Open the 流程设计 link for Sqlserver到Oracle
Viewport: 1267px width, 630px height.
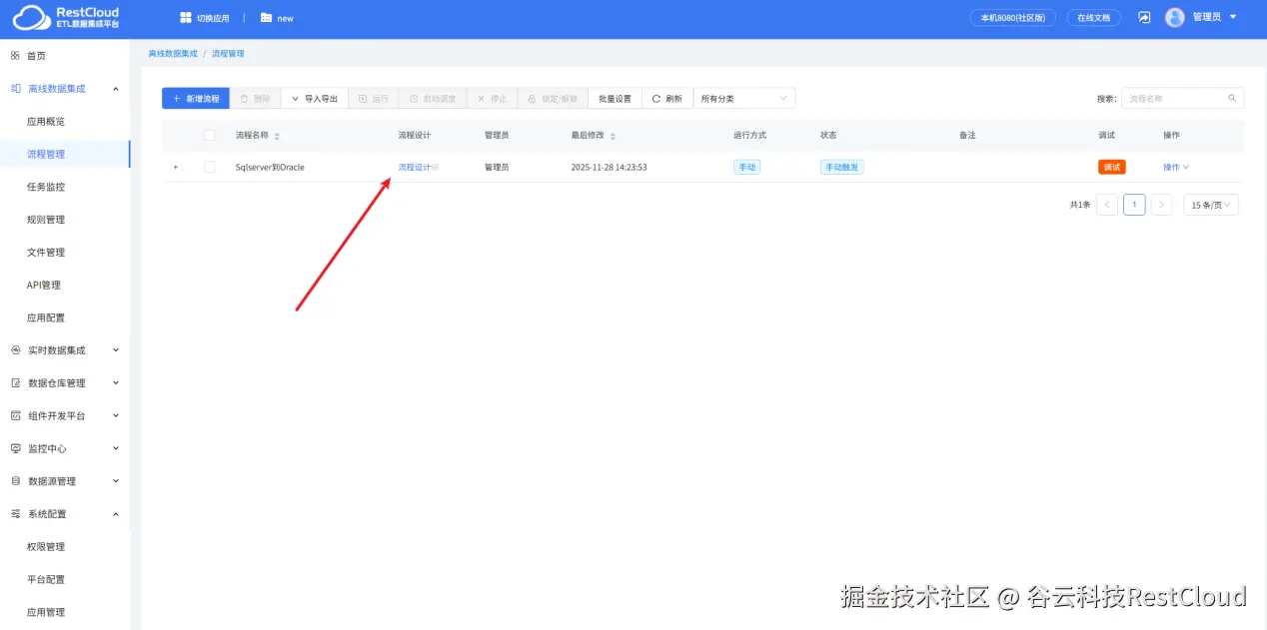pyautogui.click(x=415, y=167)
